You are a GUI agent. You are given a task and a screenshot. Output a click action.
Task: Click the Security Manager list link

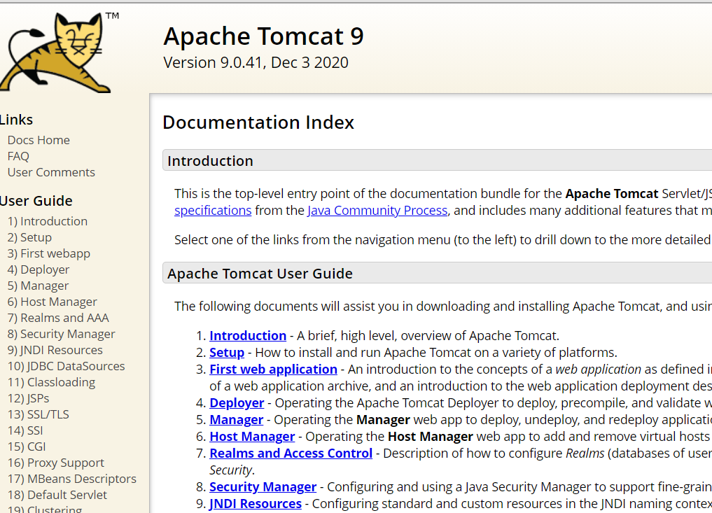pos(263,486)
